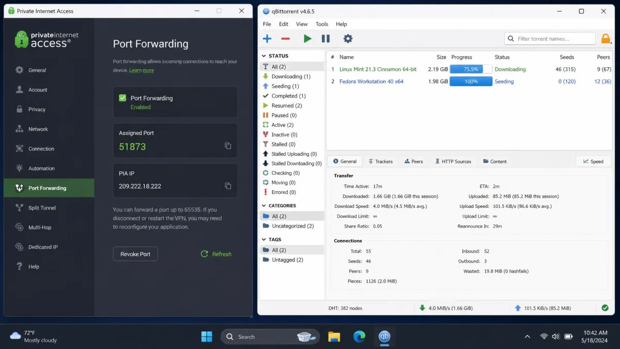The image size is (620, 349).
Task: Open the weather widget showing 72°F
Action: pyautogui.click(x=34, y=337)
